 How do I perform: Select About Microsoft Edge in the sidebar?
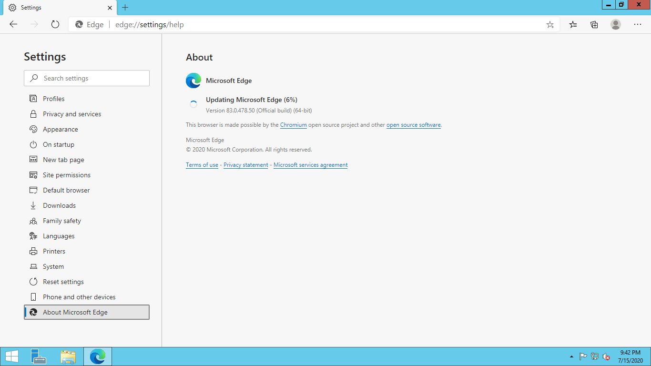(87, 312)
